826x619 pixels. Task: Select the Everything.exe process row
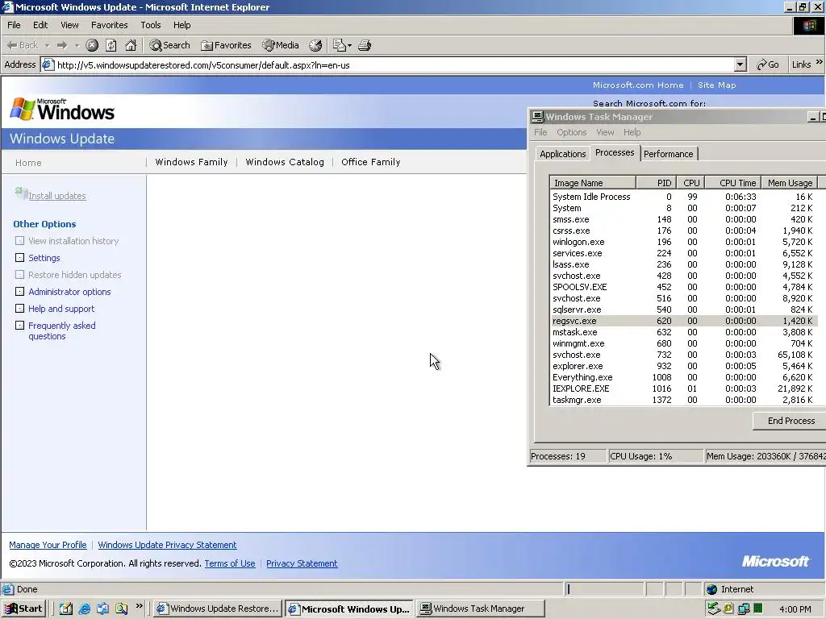coord(683,377)
